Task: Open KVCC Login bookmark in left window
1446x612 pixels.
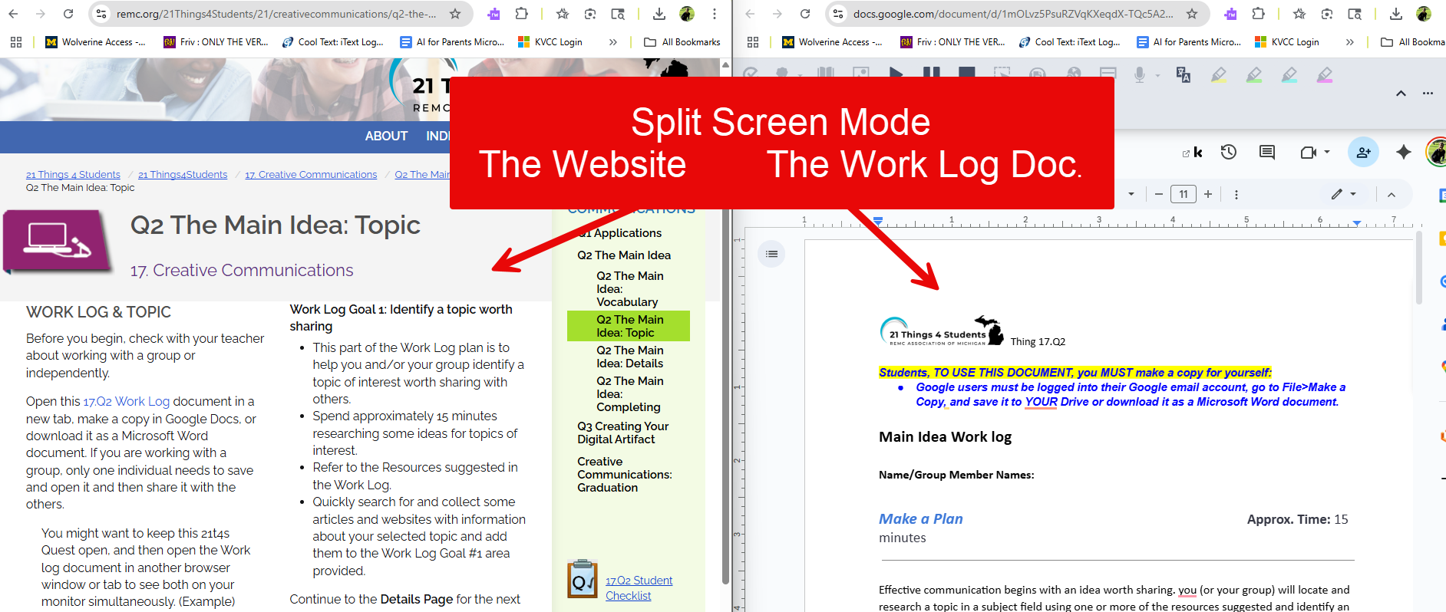Action: coord(550,42)
